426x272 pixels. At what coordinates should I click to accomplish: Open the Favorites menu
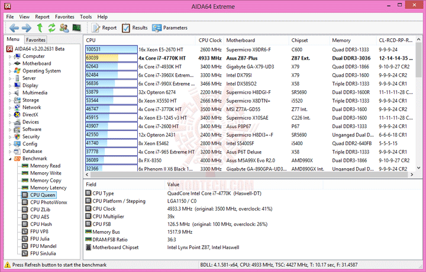[x=64, y=17]
